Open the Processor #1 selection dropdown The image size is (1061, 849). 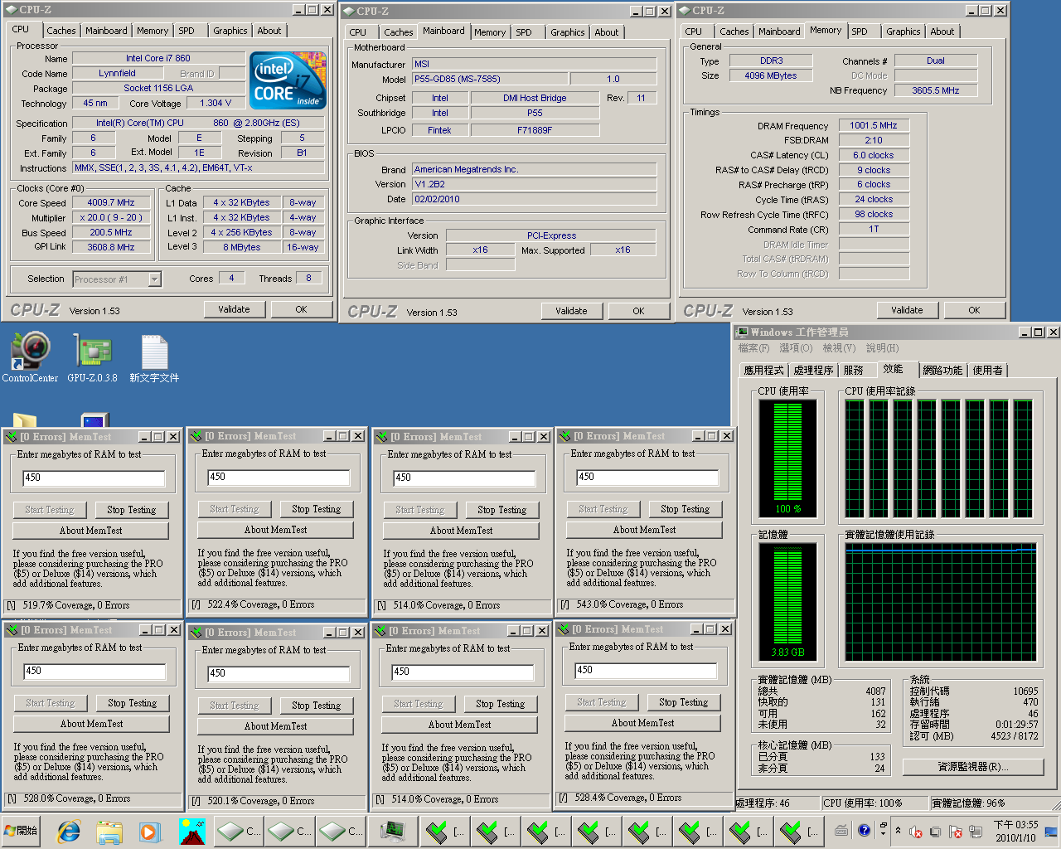pyautogui.click(x=155, y=279)
